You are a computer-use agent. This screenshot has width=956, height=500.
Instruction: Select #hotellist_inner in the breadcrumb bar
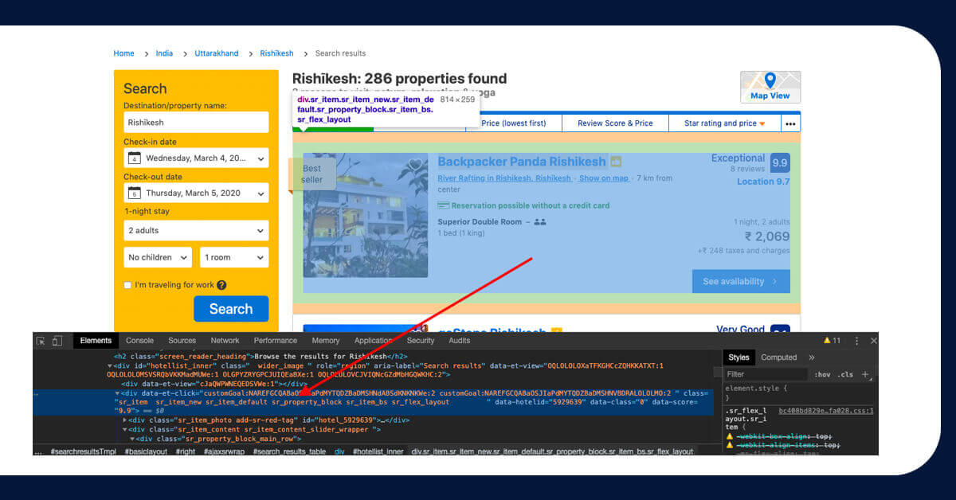(x=378, y=451)
